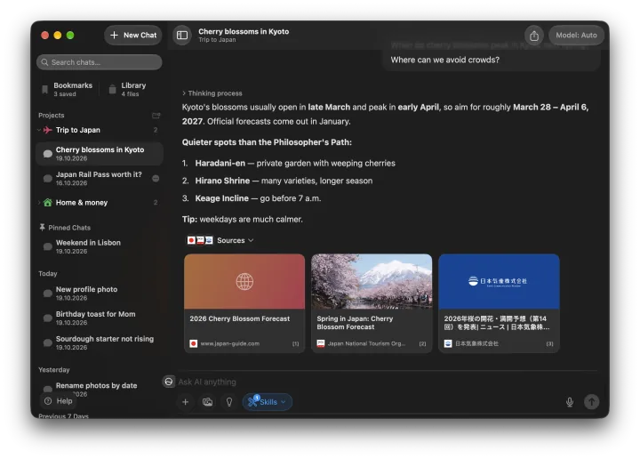Click the round icon left of Ask AI
The image size is (640, 459).
[x=169, y=382]
